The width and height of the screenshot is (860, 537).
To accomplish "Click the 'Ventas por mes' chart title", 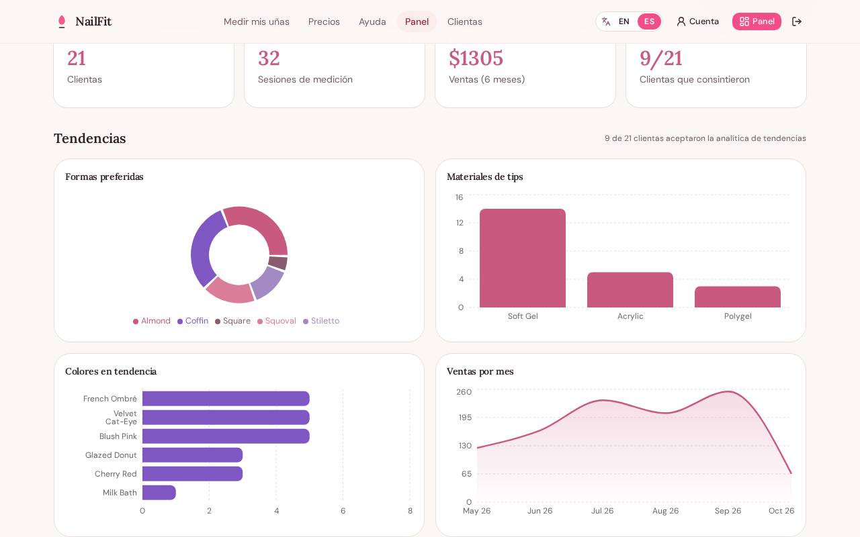I will pos(480,371).
